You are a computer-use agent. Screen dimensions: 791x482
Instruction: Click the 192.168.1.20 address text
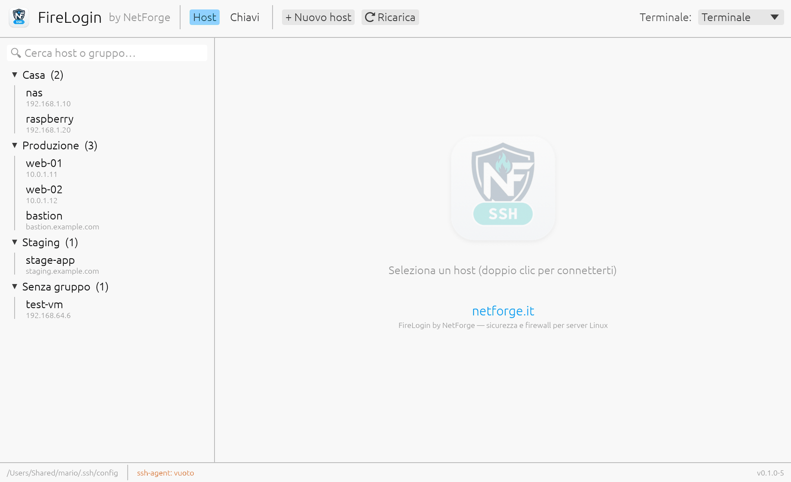48,130
